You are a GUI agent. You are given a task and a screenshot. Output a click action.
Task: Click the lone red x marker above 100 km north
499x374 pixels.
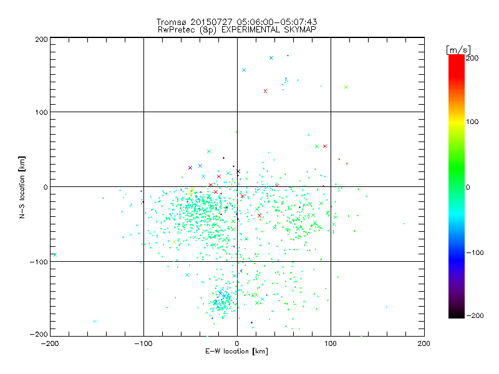266,91
